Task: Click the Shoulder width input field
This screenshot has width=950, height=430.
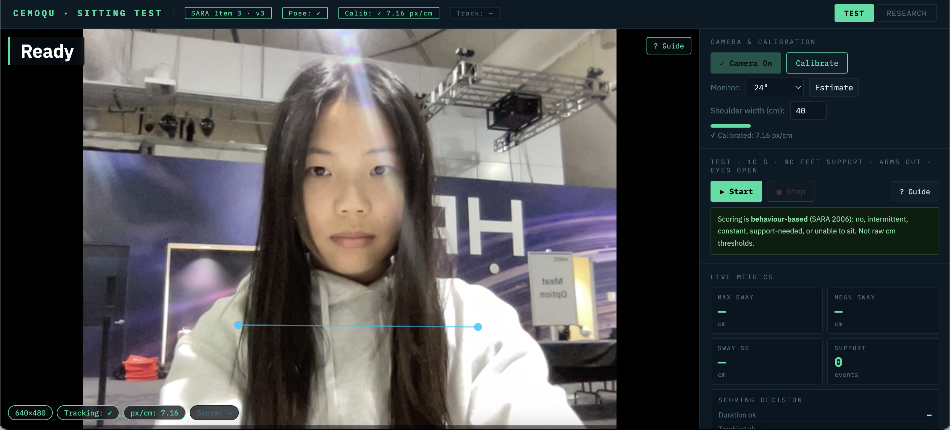Action: (x=807, y=111)
